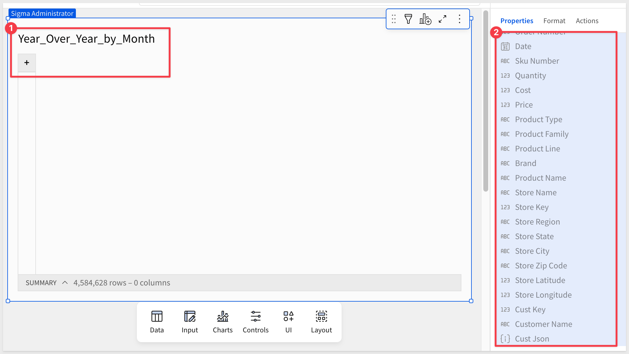
Task: Expand table to fullscreen with arrows icon
Action: 442,19
